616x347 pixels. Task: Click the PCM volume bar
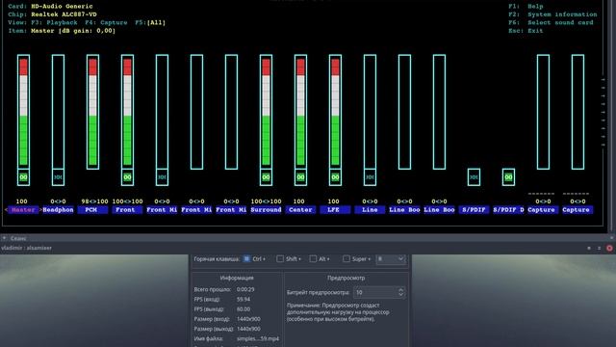[x=92, y=112]
